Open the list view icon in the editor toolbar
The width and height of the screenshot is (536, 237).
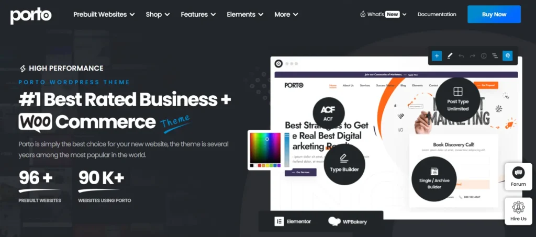click(x=495, y=55)
